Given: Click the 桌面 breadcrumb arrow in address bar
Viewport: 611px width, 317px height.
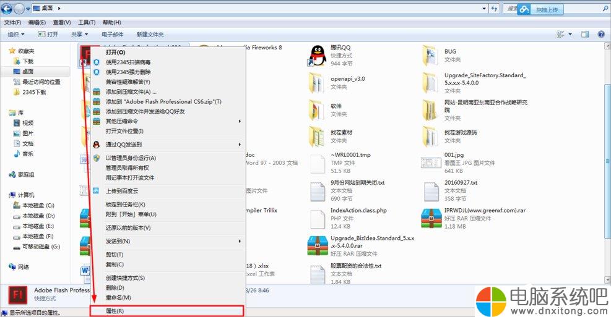Looking at the screenshot, I should click(x=59, y=8).
